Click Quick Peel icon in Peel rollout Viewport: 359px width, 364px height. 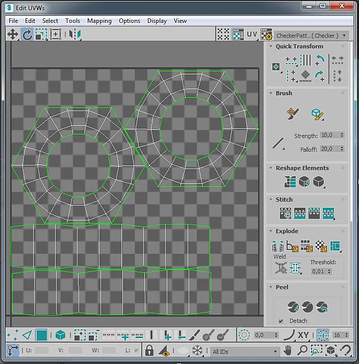293,307
